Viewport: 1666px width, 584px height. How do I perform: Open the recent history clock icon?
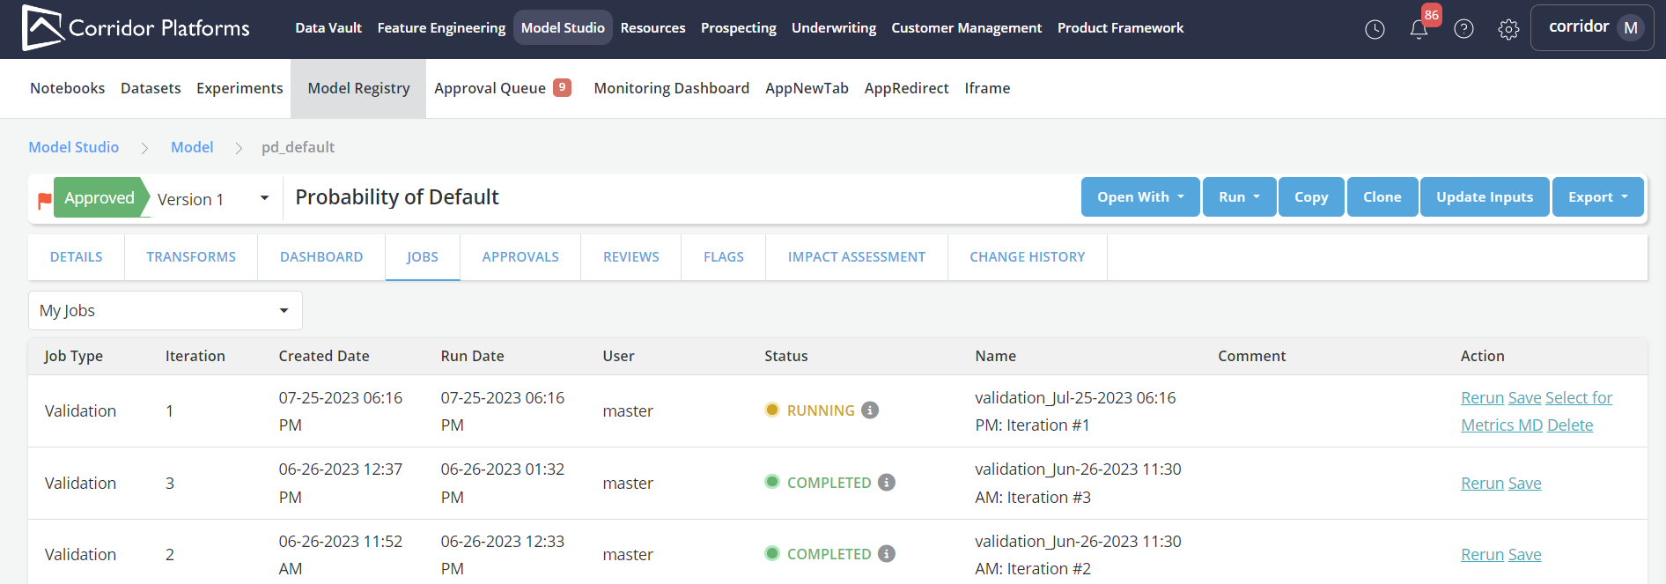[1375, 29]
